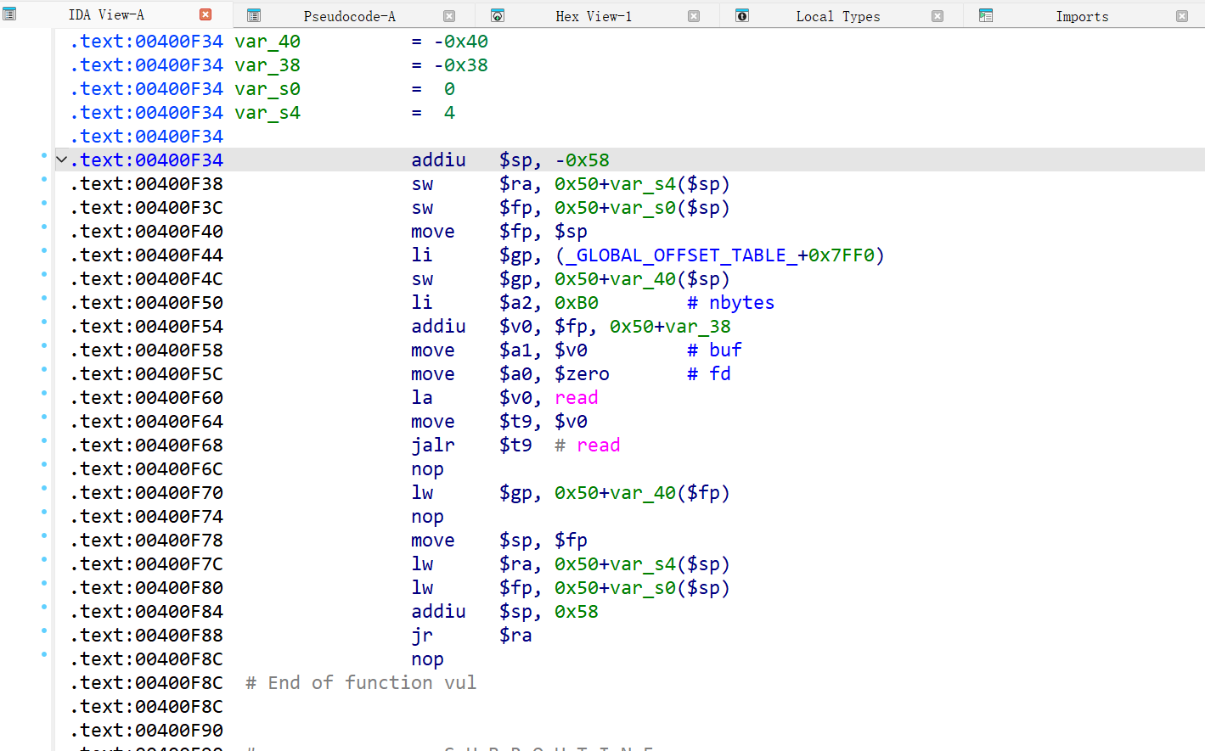
Task: Click the lw mnemonic at 00400F7C
Action: (x=422, y=564)
